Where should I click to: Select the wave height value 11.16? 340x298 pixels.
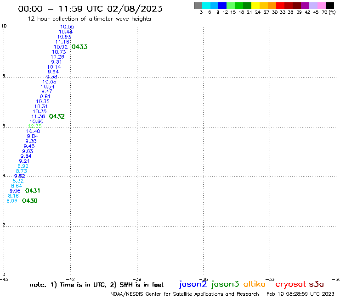tap(62, 42)
